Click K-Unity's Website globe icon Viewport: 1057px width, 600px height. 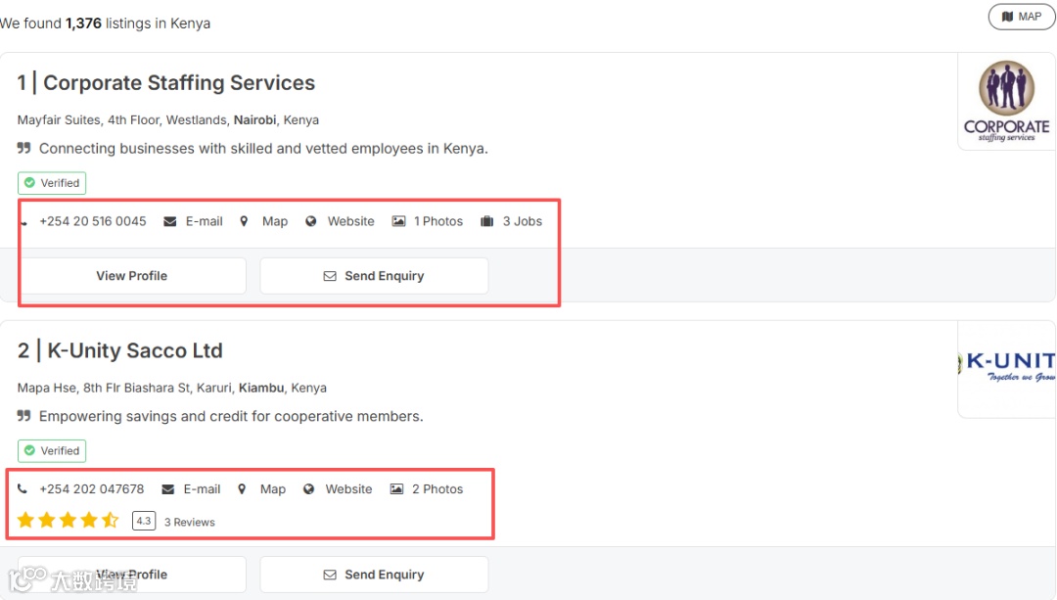(309, 489)
